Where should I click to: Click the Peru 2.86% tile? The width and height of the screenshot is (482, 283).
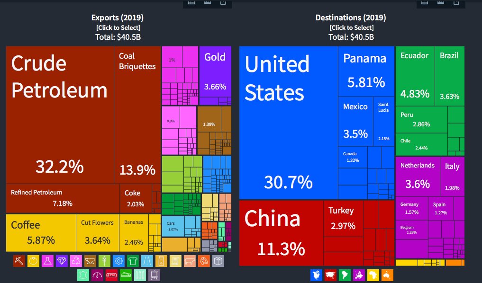tap(421, 120)
